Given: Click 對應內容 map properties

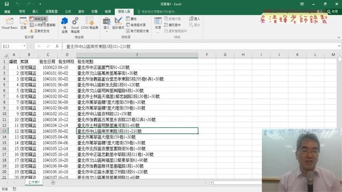Looking at the screenshot, I should [x=173, y=19].
